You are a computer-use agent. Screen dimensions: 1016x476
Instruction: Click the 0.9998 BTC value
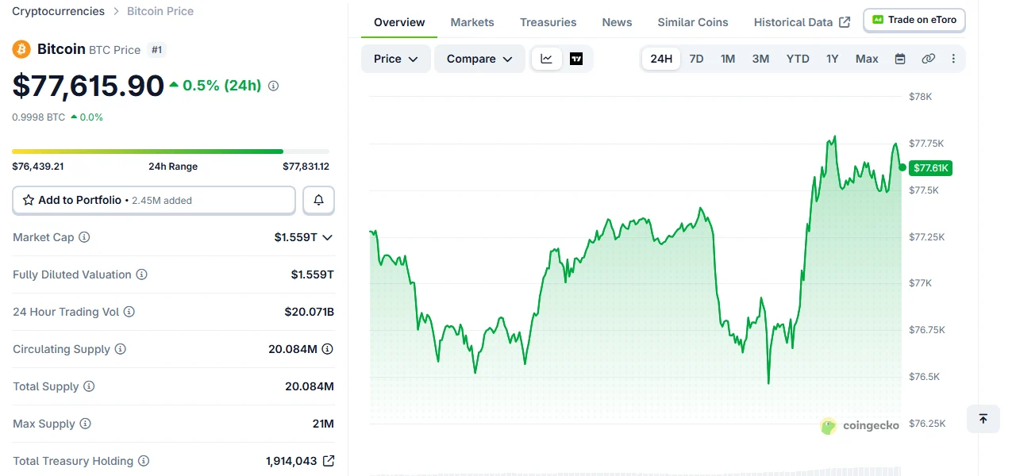pos(39,117)
